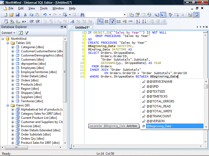Select the Products [dbo] table
The image size is (209, 156).
click(31, 84)
